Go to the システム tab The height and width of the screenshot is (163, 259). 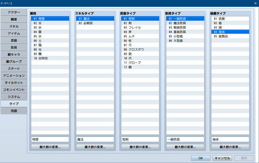14,97
